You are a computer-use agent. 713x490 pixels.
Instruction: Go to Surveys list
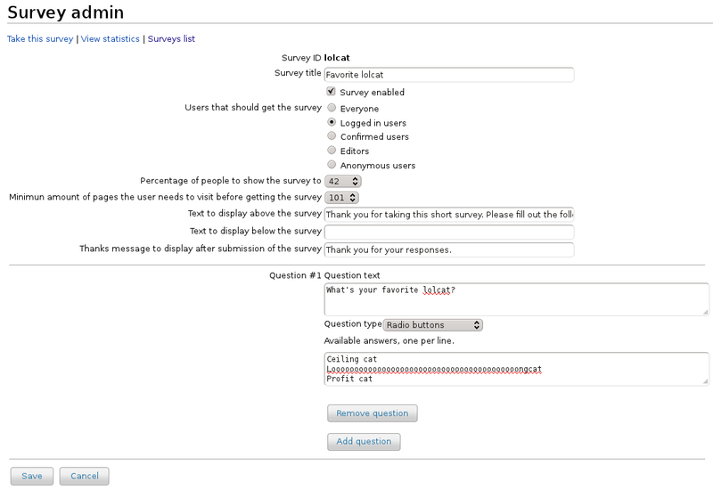click(x=171, y=38)
